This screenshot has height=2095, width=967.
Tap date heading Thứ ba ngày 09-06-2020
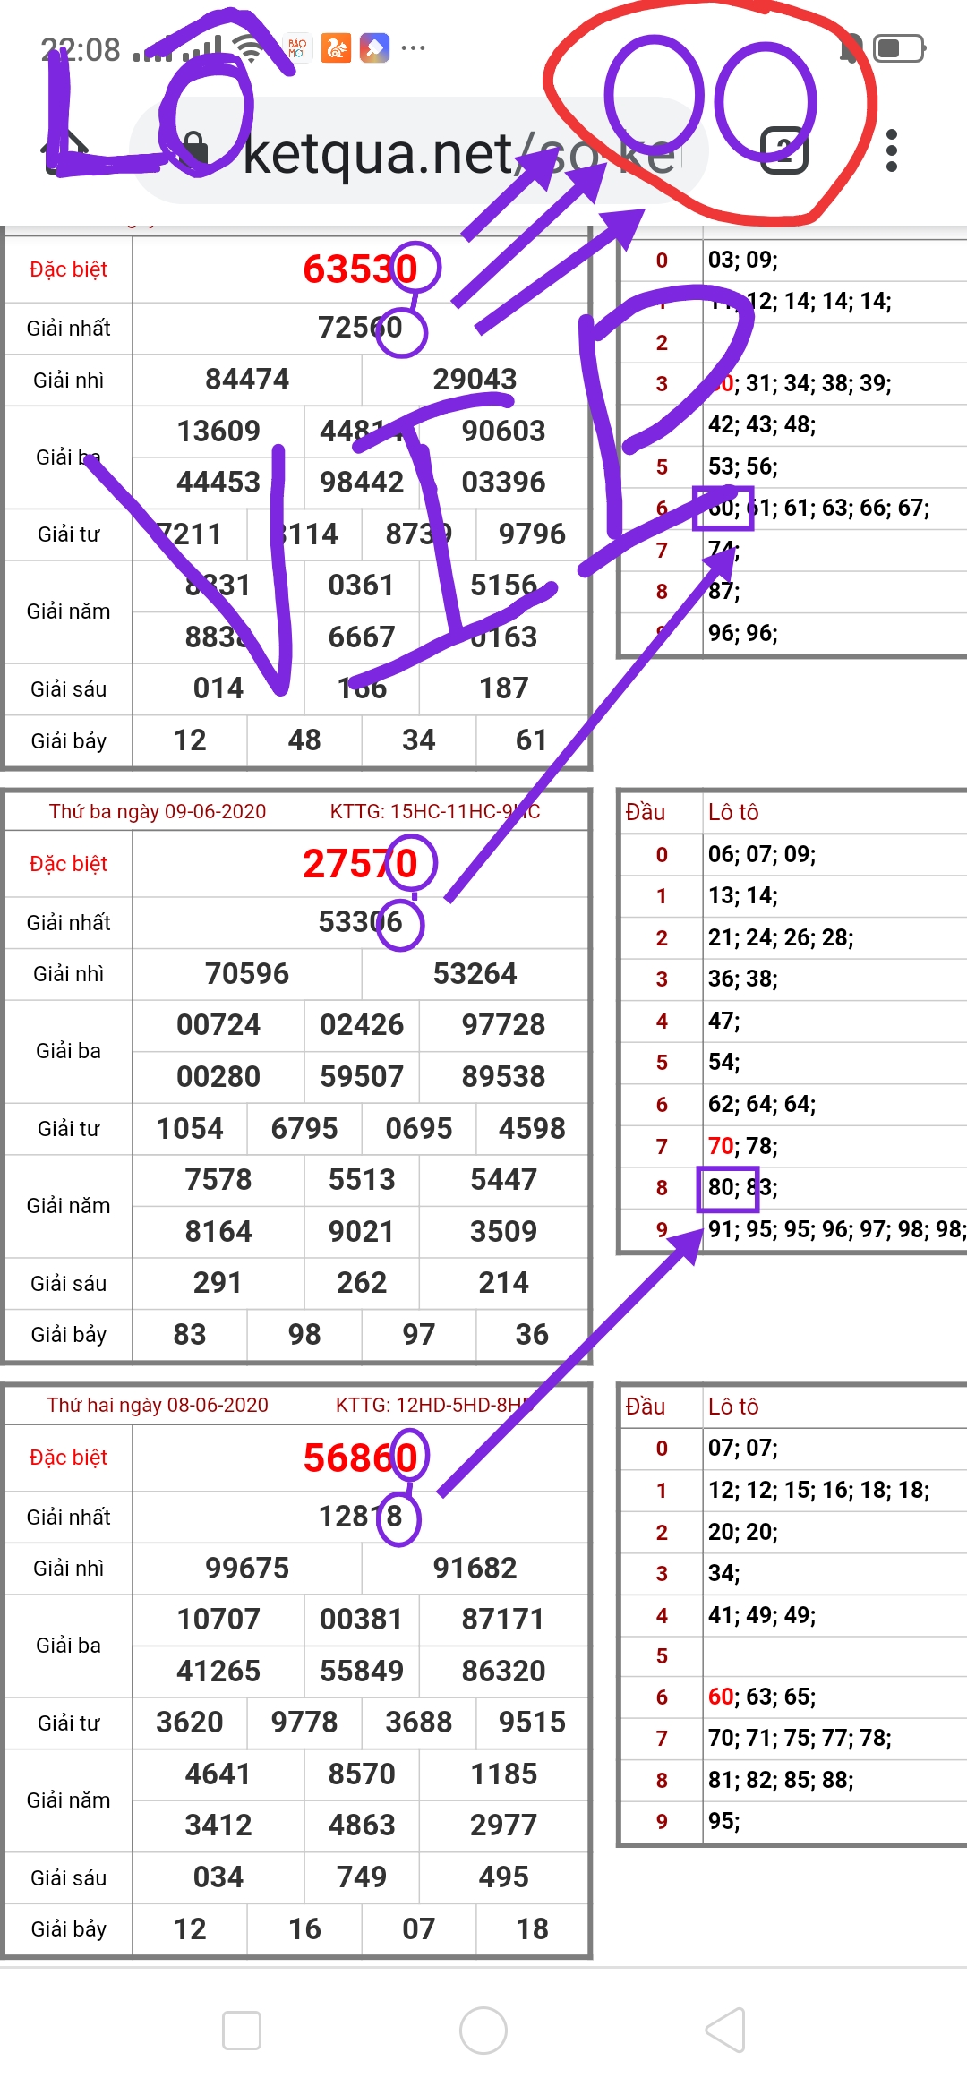click(x=158, y=812)
